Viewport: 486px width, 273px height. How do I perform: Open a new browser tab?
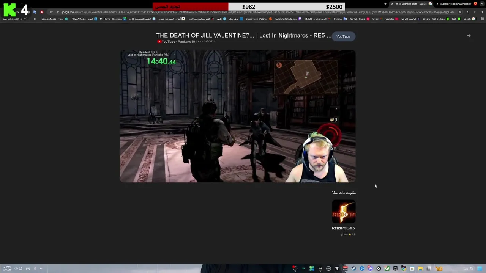point(385,4)
